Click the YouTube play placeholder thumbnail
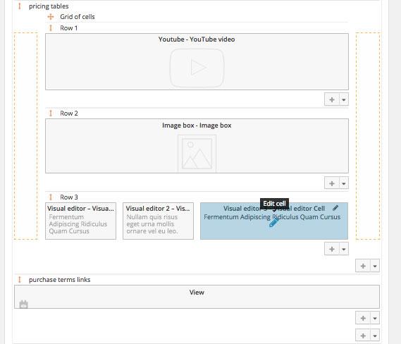This screenshot has height=344, width=401. [197, 68]
